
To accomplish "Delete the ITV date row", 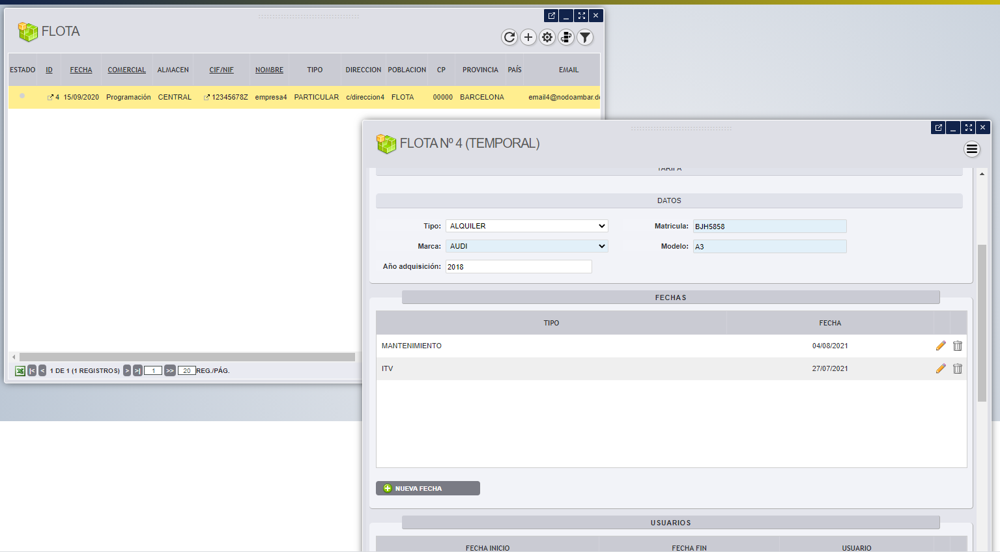I will 958,368.
